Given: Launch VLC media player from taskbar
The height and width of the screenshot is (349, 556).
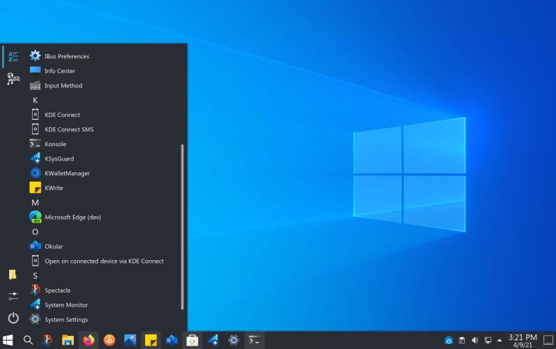Looking at the screenshot, I should pyautogui.click(x=109, y=340).
